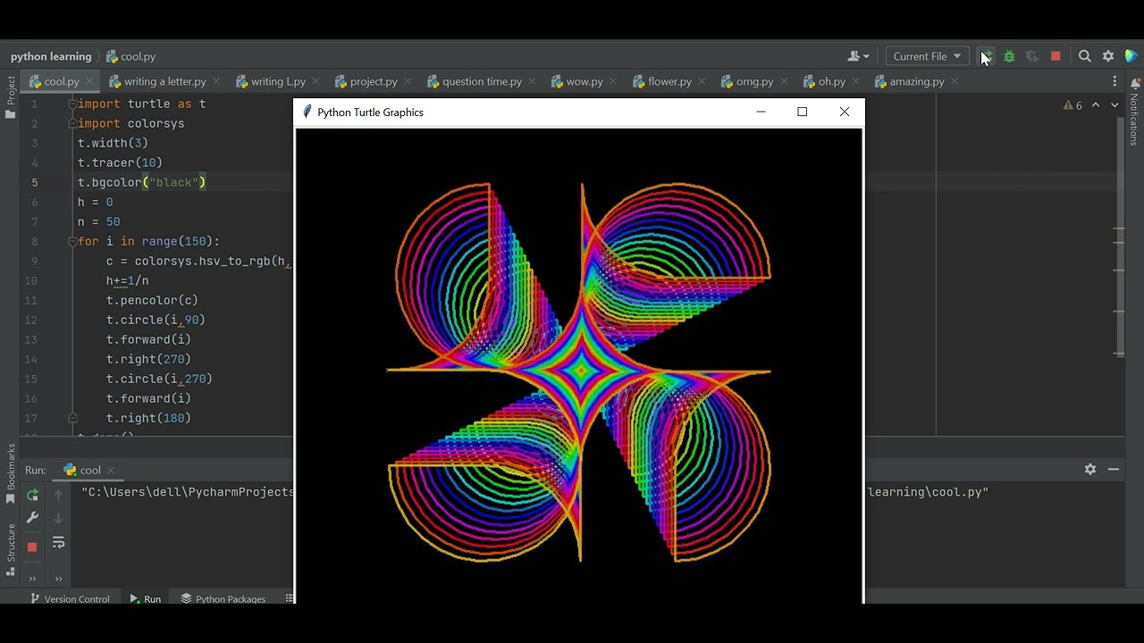Click the JetBrains Toolbox colorful icon
Screen dimensions: 1144x643
1131,56
